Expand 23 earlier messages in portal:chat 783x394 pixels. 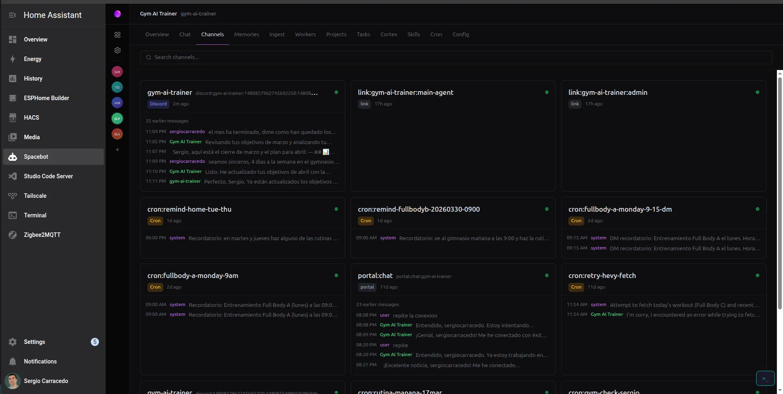(377, 304)
